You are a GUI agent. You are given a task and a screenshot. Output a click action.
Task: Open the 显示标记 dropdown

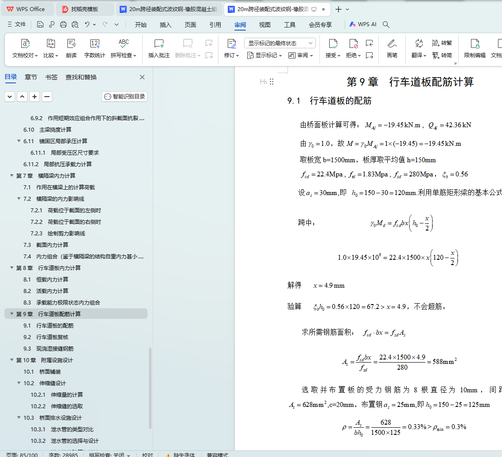point(265,55)
